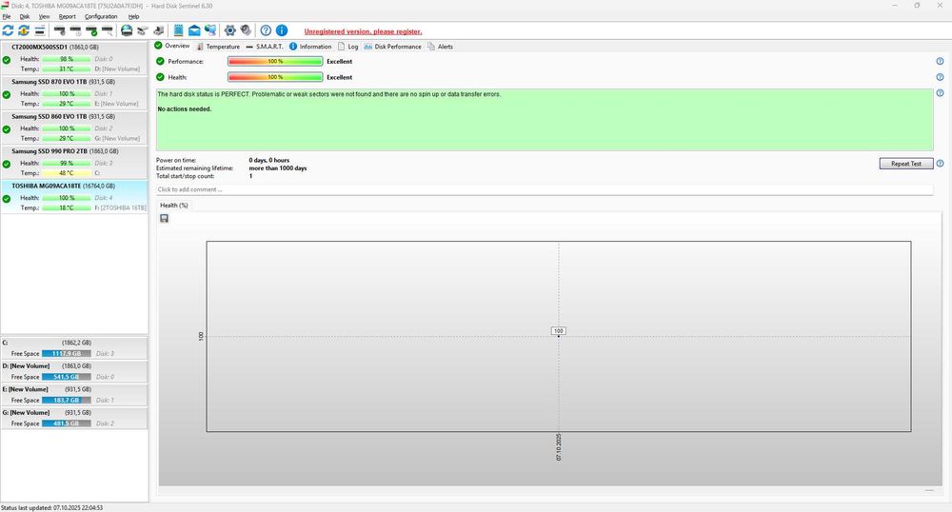952x512 pixels.
Task: Click the Repeat Test button
Action: 906,163
